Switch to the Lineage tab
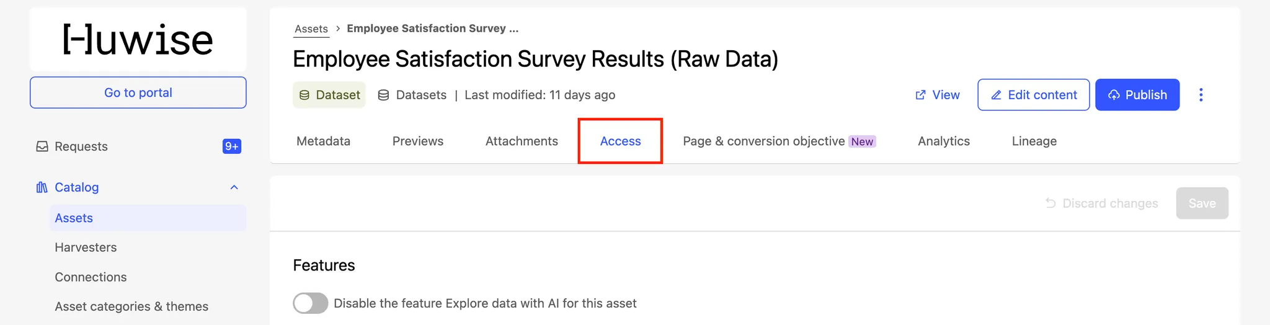Screen dimensions: 1270x325 pyautogui.click(x=1034, y=141)
